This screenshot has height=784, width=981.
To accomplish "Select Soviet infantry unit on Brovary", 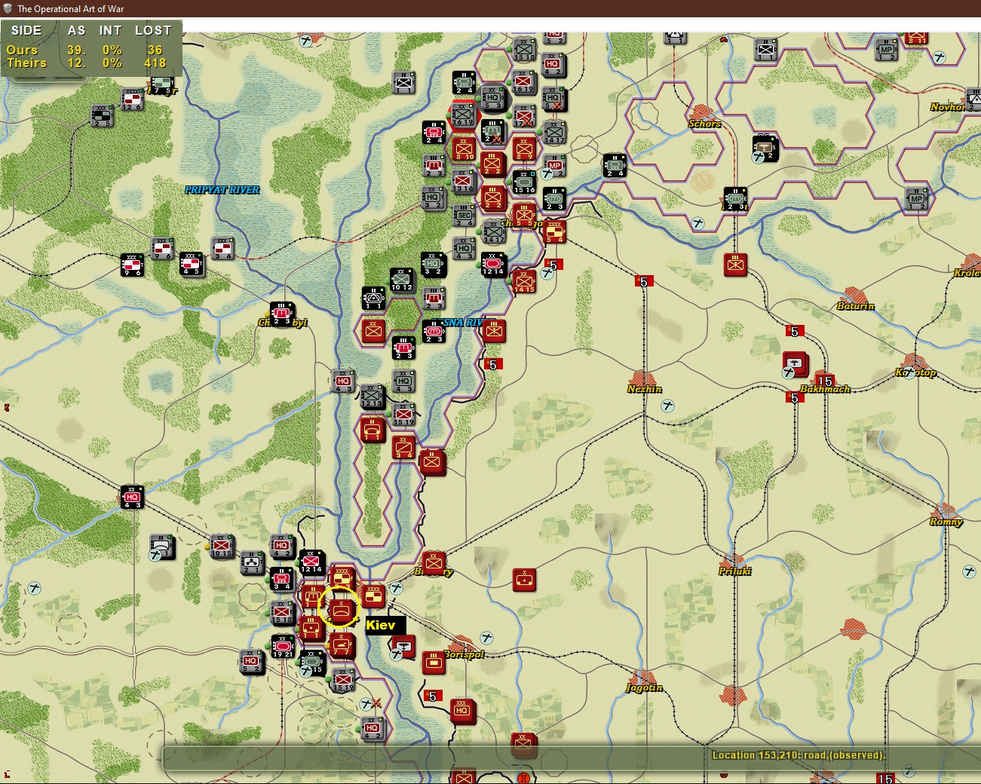I will (434, 562).
